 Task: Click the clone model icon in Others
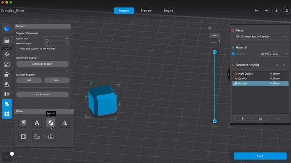[23, 123]
